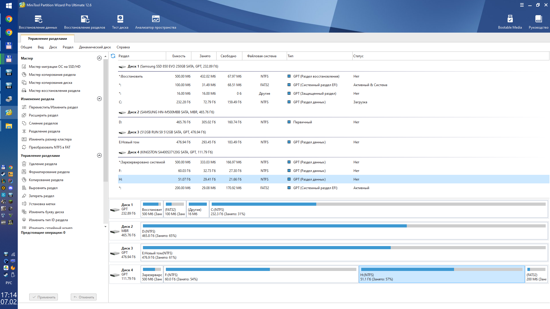Click the Удаление раздела trash icon

pyautogui.click(x=24, y=164)
